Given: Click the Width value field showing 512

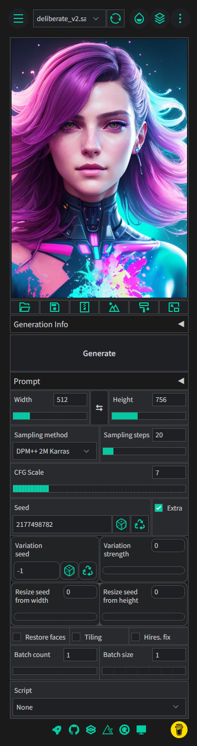Looking at the screenshot, I should point(70,399).
